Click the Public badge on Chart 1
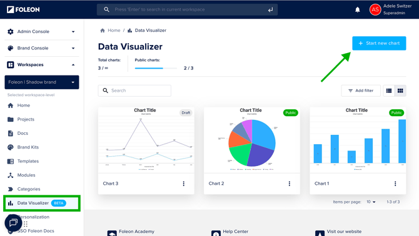This screenshot has width=419, height=236. pos(396,113)
